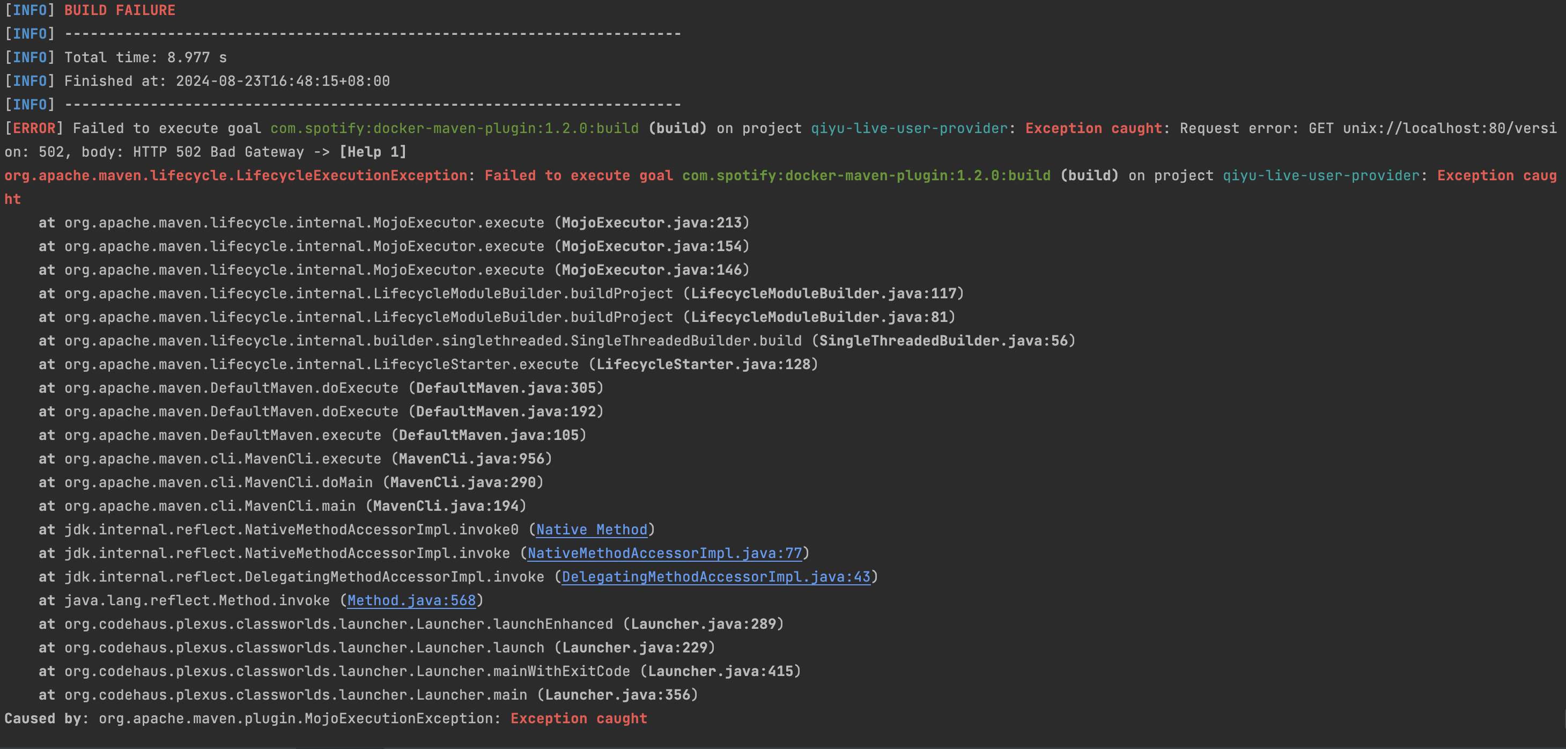This screenshot has width=1566, height=749.
Task: Click the [Help 1] text
Action: point(373,152)
